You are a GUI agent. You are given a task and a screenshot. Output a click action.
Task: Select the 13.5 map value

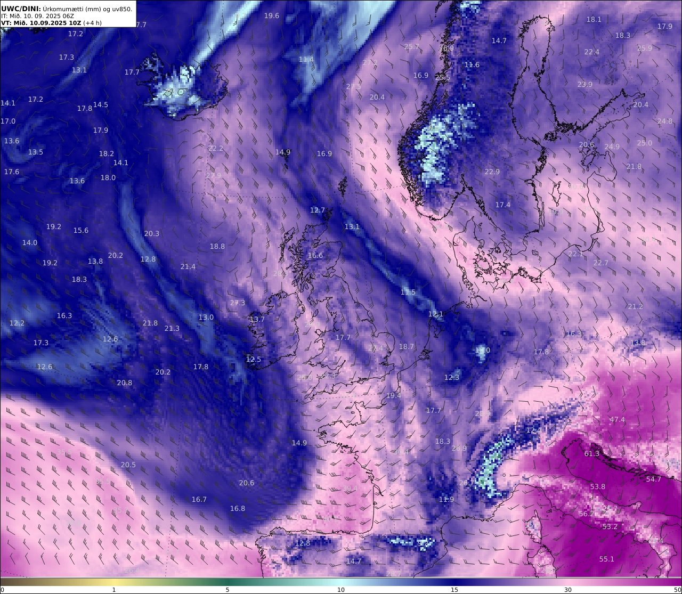[x=36, y=152]
